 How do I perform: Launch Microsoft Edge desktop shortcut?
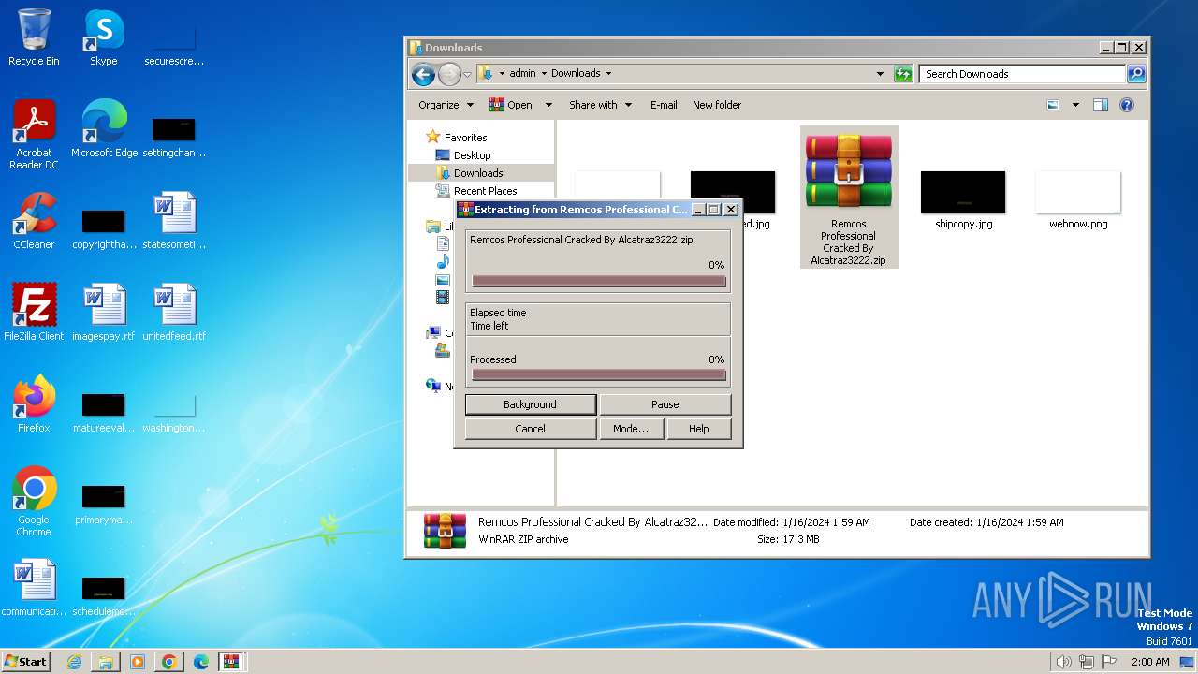coord(104,129)
